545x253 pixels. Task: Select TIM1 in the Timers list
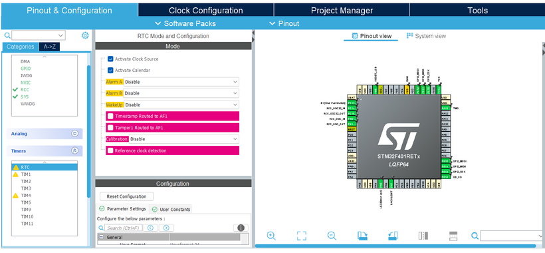click(x=26, y=174)
